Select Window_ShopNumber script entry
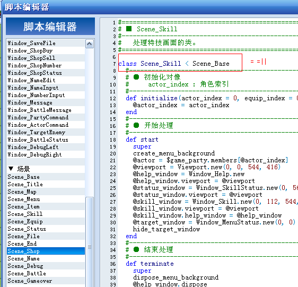 click(46, 65)
